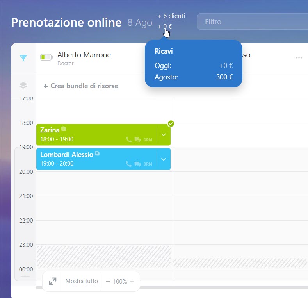Click the 'Mostra tutto' link
The height and width of the screenshot is (298, 308).
[82, 281]
